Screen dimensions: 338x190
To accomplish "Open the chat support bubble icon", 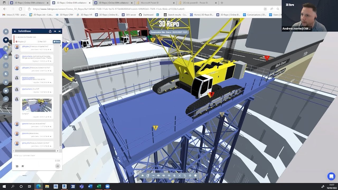I will pos(331,176).
